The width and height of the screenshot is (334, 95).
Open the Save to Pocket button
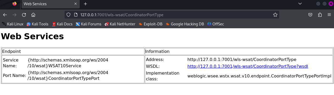pos(311,15)
